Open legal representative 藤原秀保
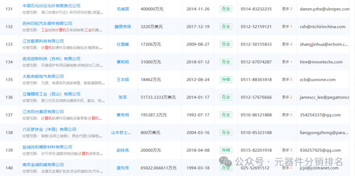The width and height of the screenshot is (355, 176). pyautogui.click(x=123, y=27)
